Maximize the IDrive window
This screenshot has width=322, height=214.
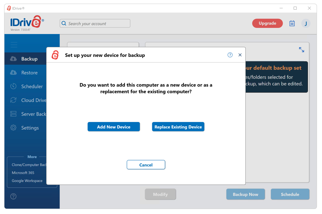pyautogui.click(x=295, y=8)
